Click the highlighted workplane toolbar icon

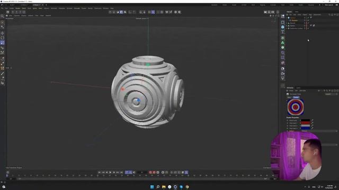[x=153, y=12]
